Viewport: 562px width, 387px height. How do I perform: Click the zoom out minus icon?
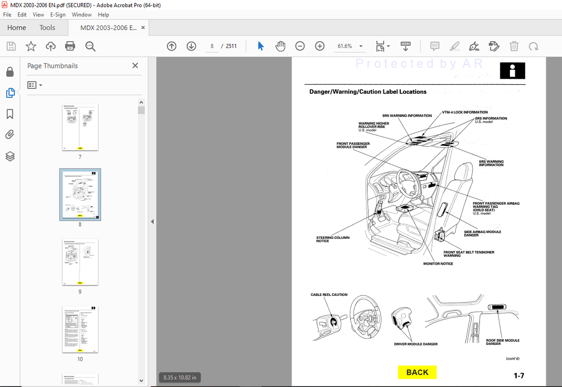coord(300,46)
